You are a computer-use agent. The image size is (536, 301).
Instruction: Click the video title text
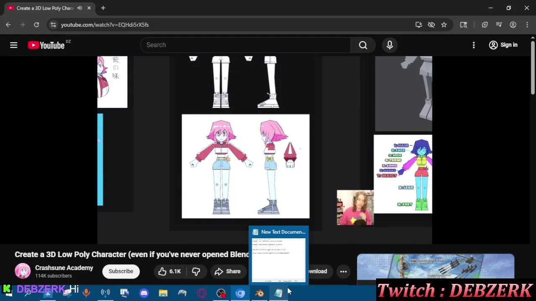pos(132,255)
